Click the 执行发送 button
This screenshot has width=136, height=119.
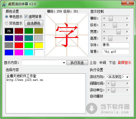point(77,63)
